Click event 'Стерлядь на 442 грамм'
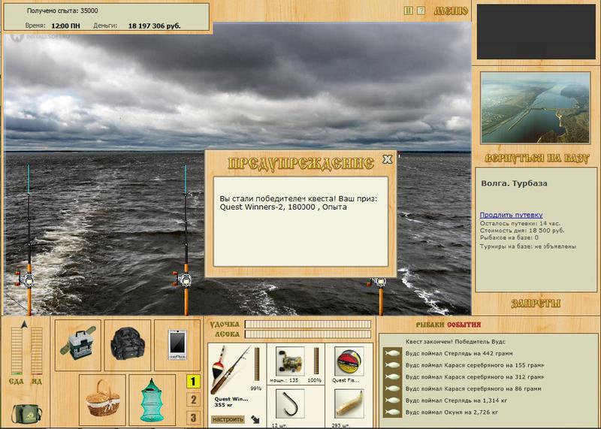This screenshot has width=601, height=429. [x=459, y=353]
